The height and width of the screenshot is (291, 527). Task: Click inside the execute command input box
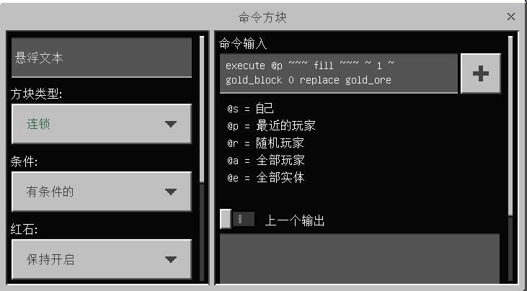click(339, 73)
